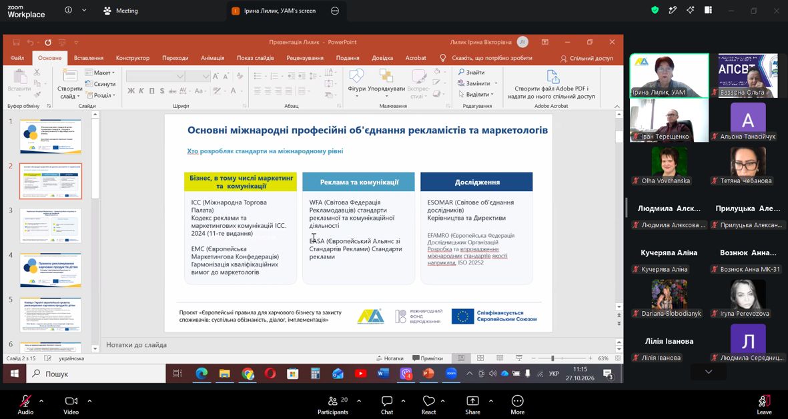Expand Audio options arrow
Viewport: 788px width, 419px height.
(x=41, y=401)
